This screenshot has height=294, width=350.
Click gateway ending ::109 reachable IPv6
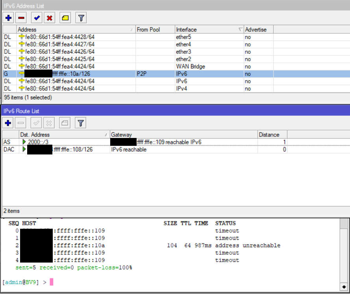pyautogui.click(x=184, y=142)
